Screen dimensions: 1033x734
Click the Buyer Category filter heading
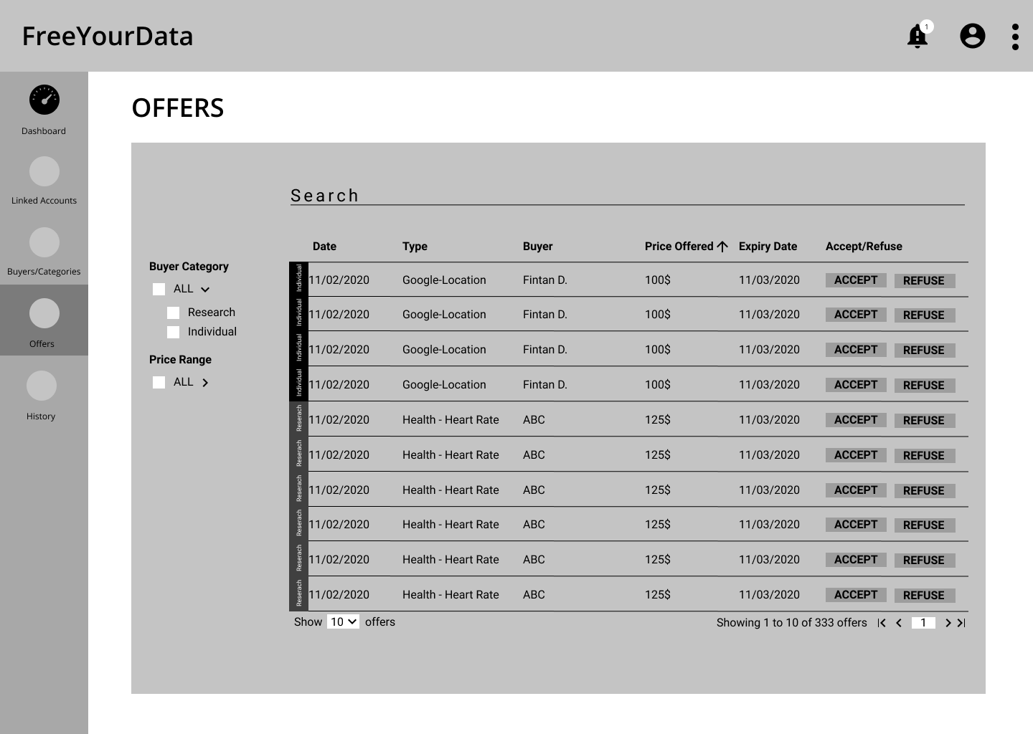click(189, 267)
